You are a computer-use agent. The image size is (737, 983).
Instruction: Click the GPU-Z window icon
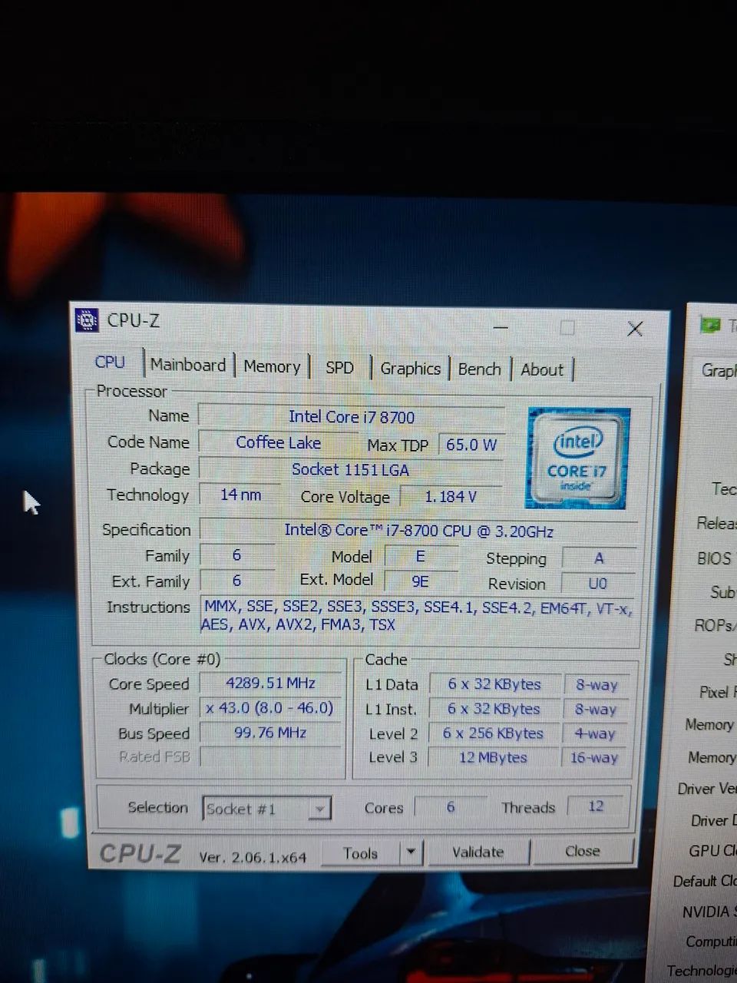coord(710,324)
